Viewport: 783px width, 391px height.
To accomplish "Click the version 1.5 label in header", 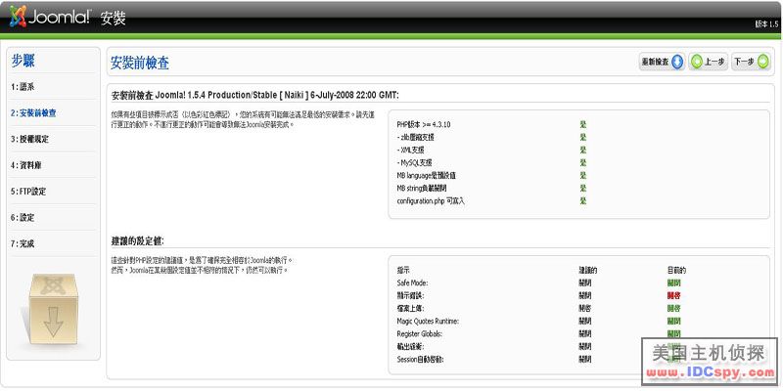I will click(766, 23).
